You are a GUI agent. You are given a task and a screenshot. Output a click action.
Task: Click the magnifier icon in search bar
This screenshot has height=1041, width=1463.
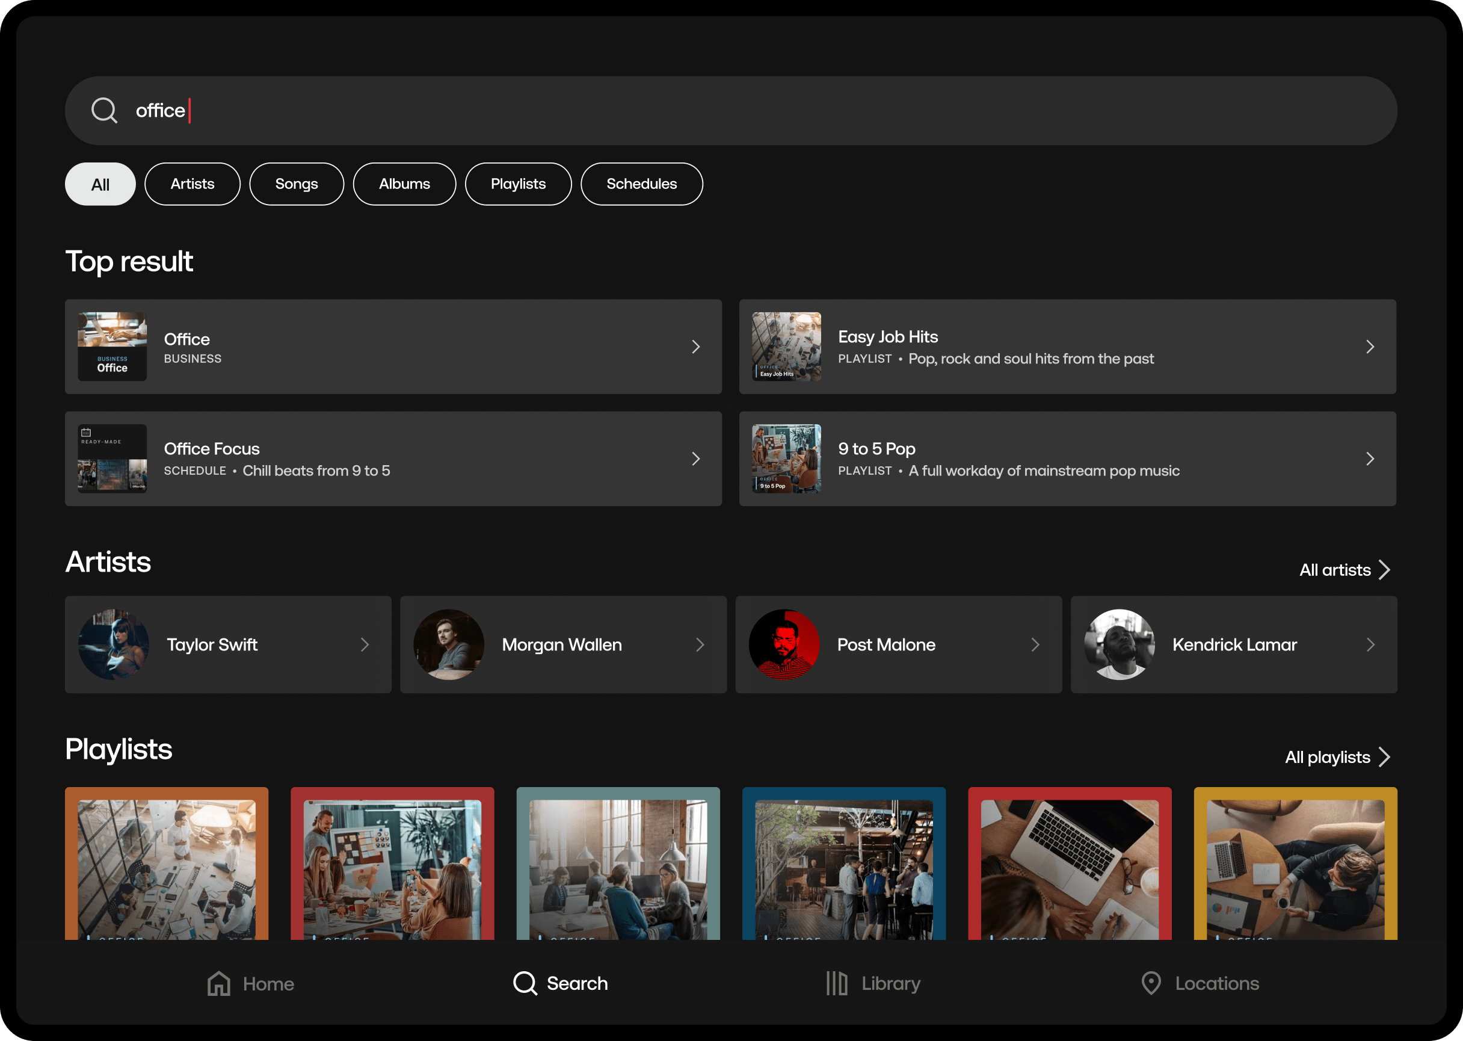(x=104, y=110)
